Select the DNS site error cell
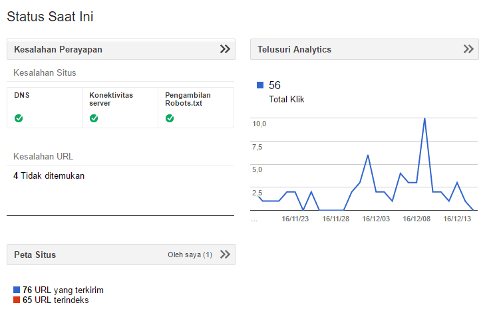The width and height of the screenshot is (489, 317). (22, 95)
